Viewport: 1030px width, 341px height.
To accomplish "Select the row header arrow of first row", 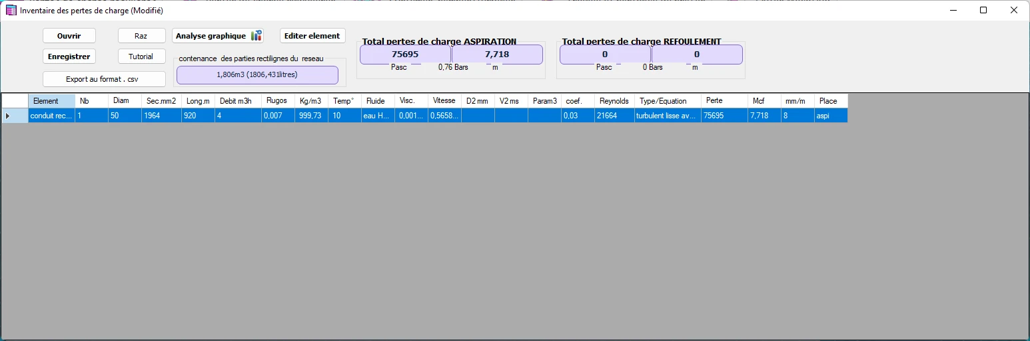I will point(15,116).
